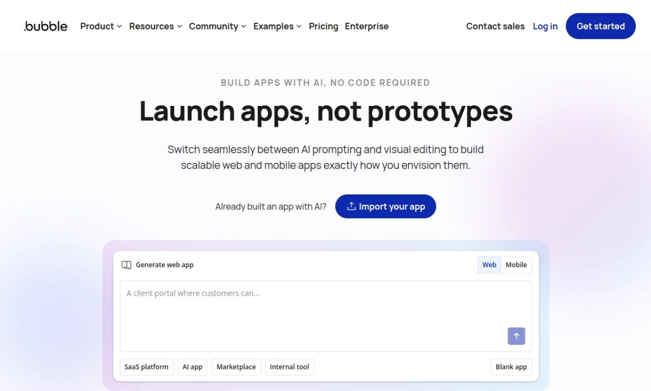651x391 pixels.
Task: Click the Bubble logo
Action: pyautogui.click(x=45, y=26)
